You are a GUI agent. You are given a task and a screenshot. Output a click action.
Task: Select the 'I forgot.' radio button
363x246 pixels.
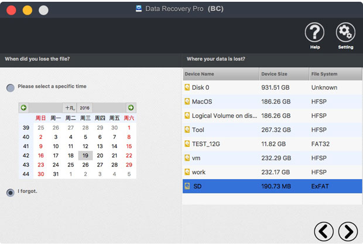(x=11, y=193)
